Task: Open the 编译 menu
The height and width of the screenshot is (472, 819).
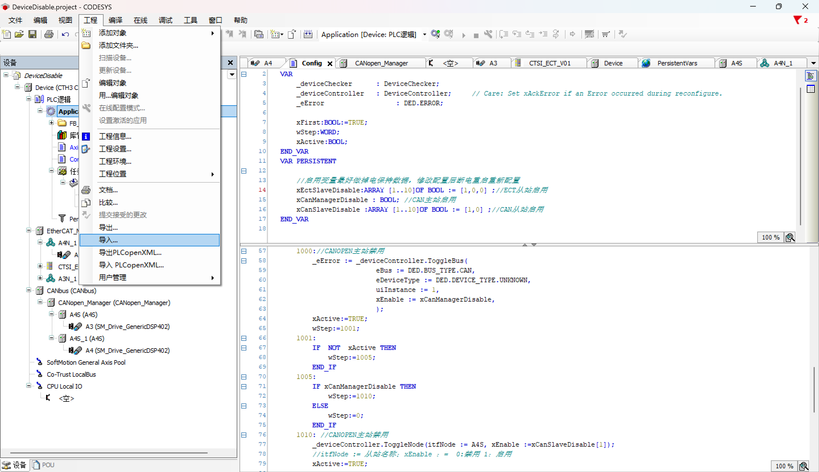Action: 115,20
